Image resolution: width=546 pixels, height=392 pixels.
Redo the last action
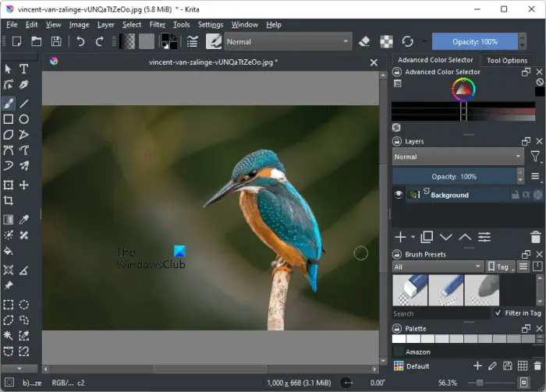point(100,42)
